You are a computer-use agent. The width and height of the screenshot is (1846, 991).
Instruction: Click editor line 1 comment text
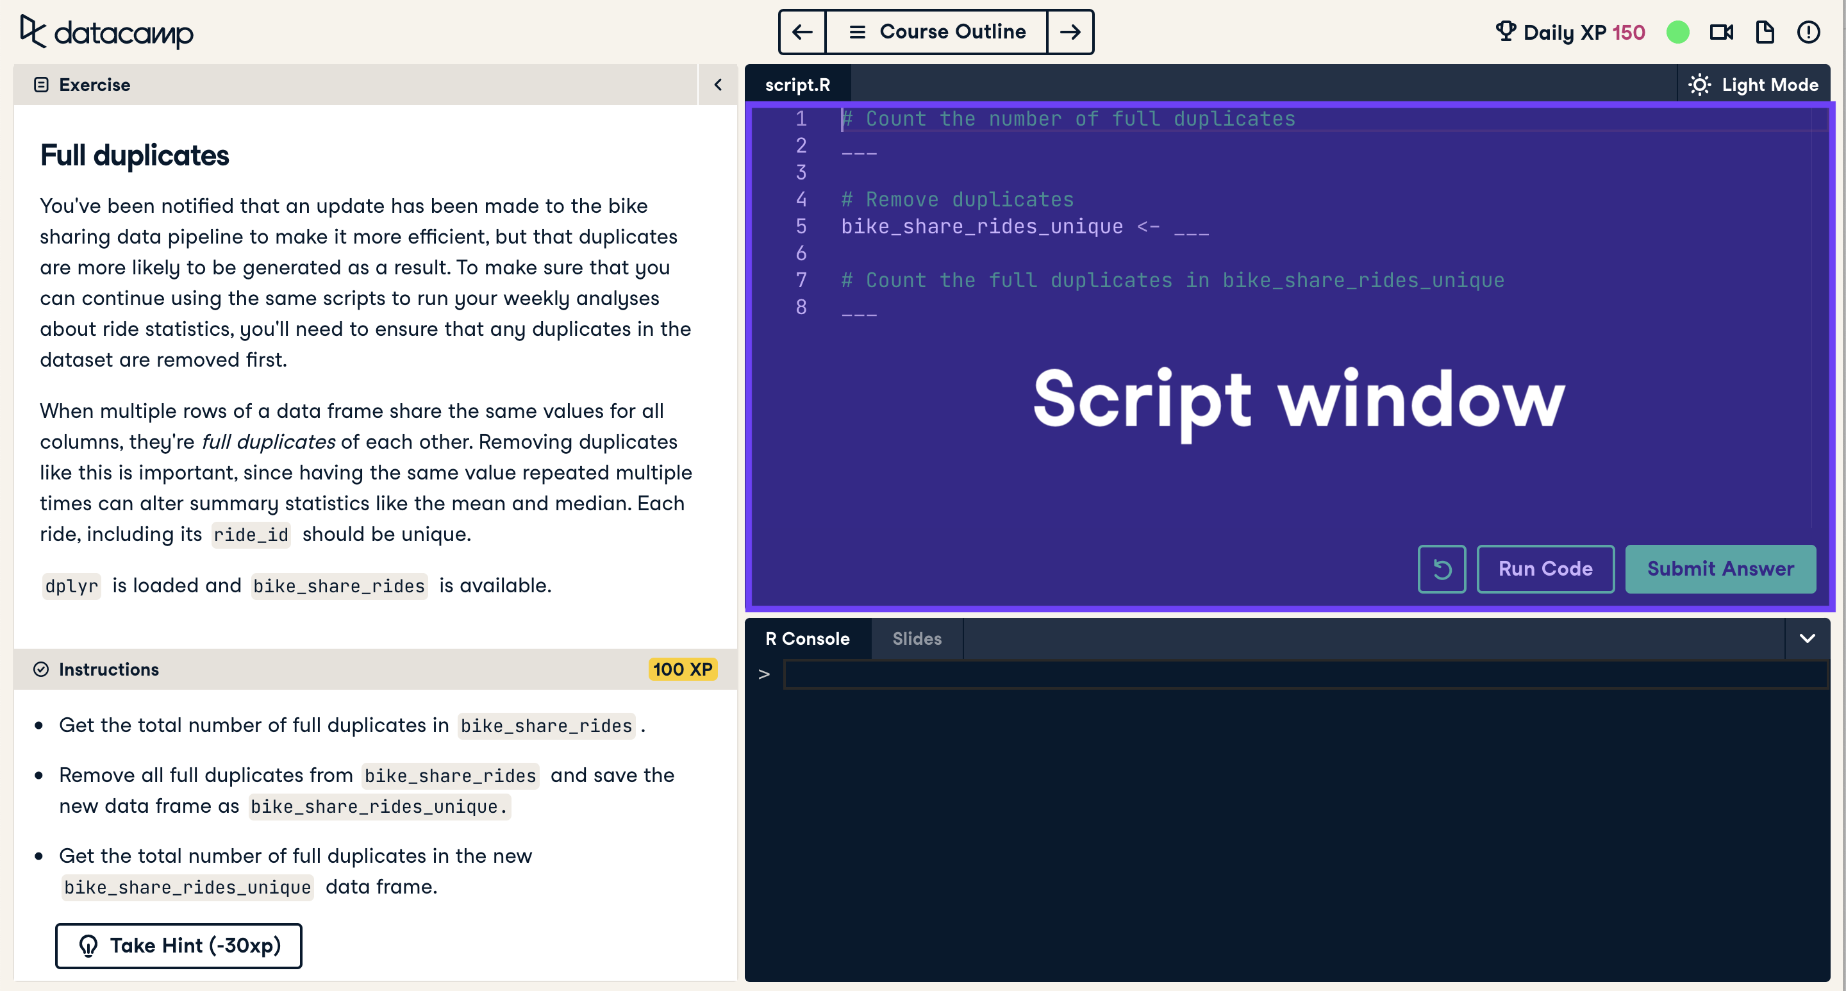point(1069,119)
